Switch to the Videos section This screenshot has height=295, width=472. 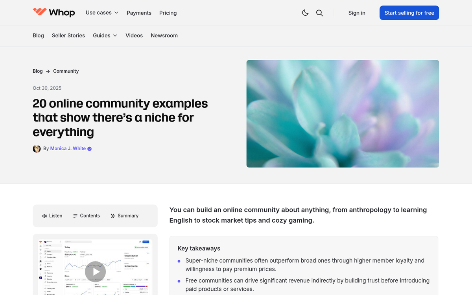tap(134, 35)
